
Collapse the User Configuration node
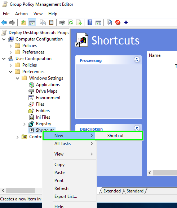pyautogui.click(x=4, y=59)
